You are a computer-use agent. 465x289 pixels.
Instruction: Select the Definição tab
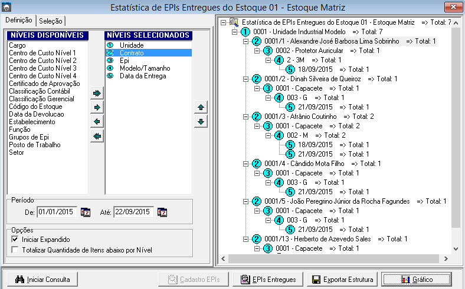19,21
